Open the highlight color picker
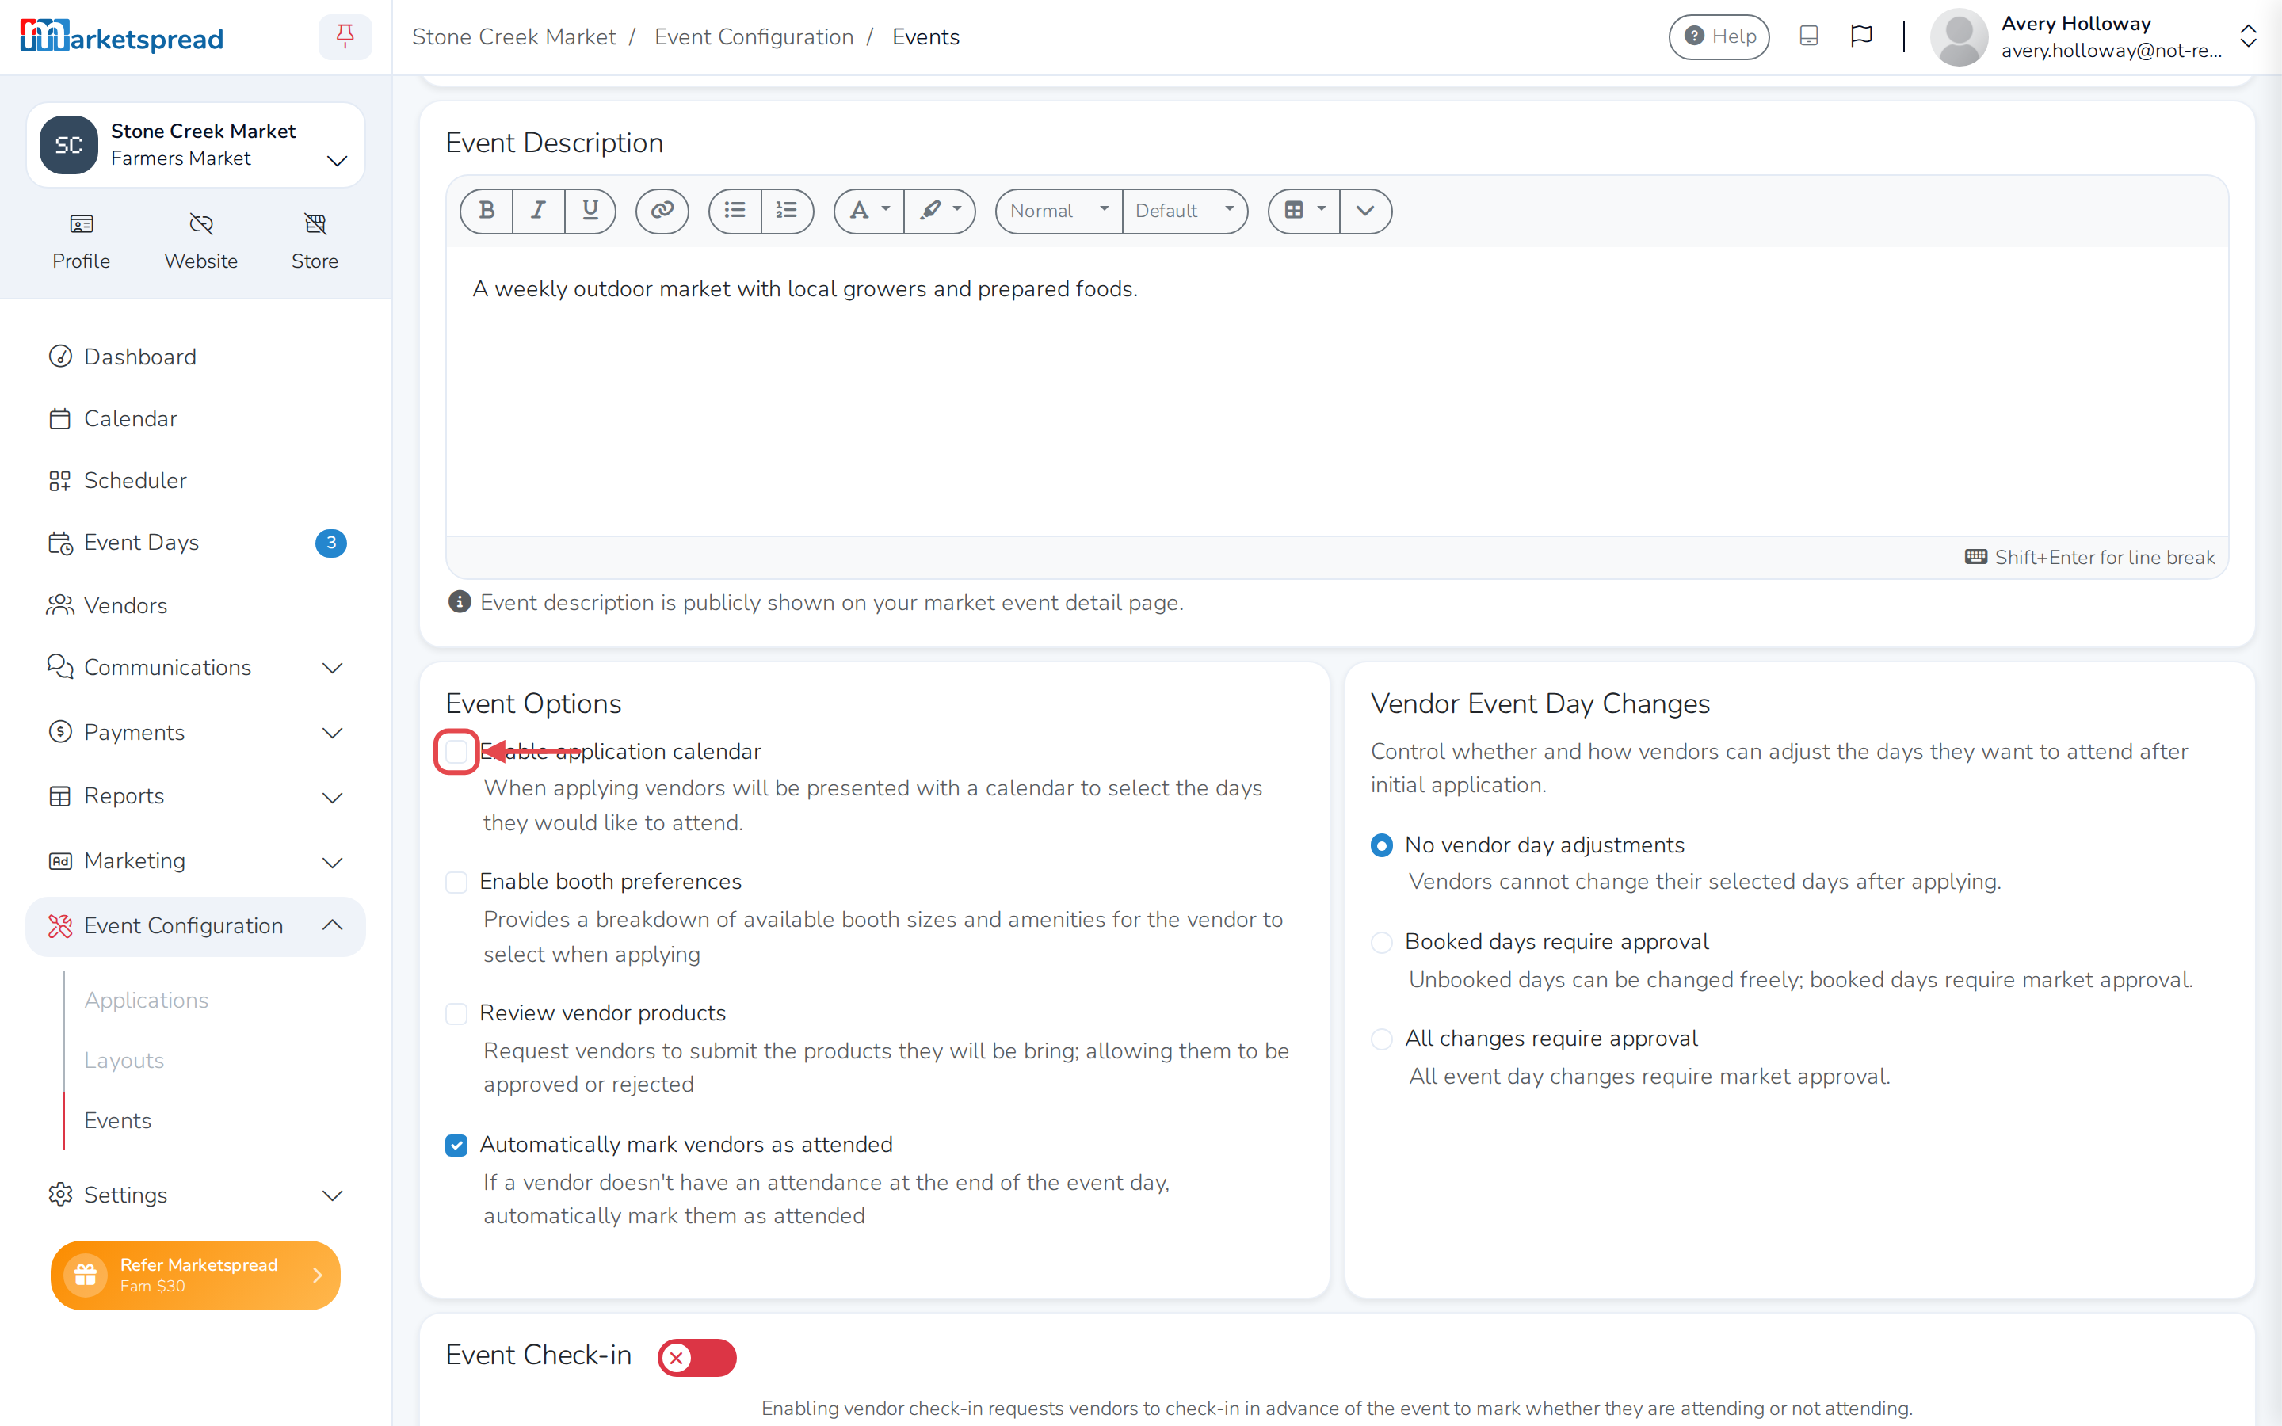2282x1426 pixels. click(x=941, y=210)
